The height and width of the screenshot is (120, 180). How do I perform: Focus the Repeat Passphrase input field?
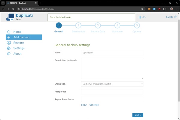(x=112, y=99)
